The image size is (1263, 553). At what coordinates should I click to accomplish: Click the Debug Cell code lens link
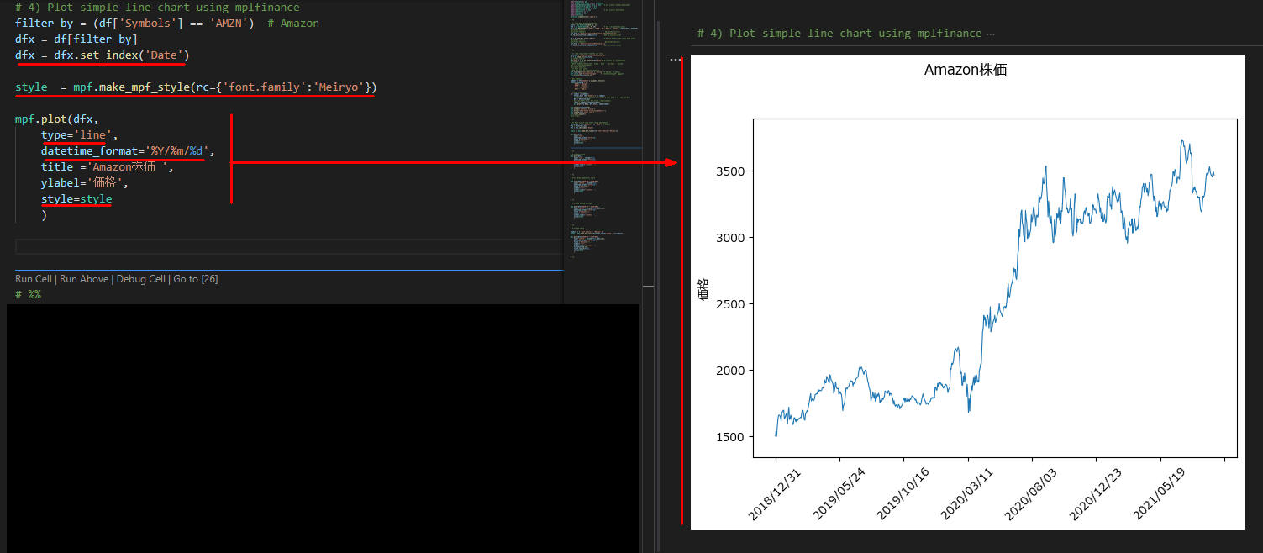click(x=140, y=278)
